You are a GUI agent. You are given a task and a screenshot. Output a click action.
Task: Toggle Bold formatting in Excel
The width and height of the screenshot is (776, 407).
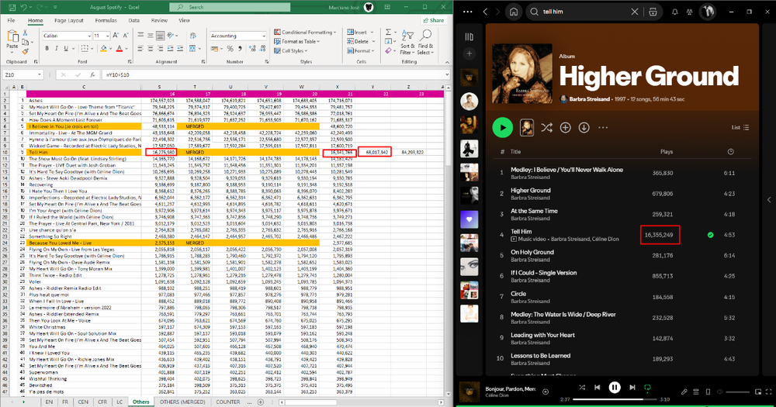[x=47, y=49]
